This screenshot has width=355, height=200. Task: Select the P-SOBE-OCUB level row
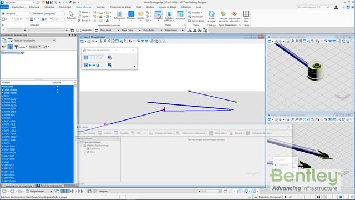(37, 93)
